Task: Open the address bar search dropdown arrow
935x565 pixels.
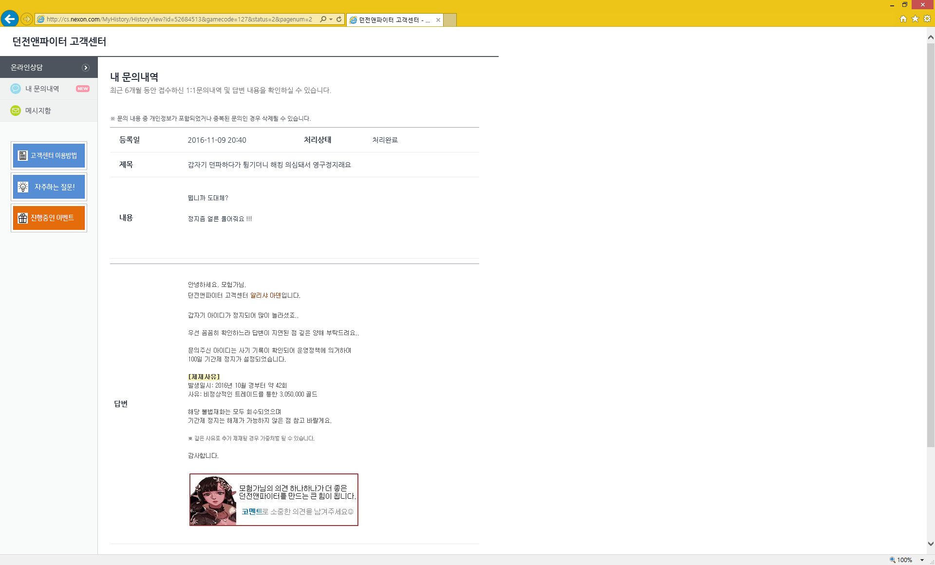Action: coord(331,19)
